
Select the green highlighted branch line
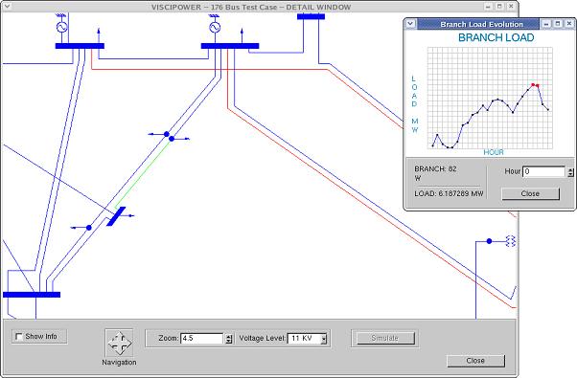click(142, 174)
